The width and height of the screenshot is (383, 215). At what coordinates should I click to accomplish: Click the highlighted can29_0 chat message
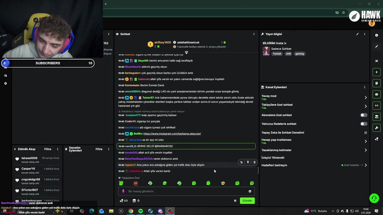(x=186, y=146)
